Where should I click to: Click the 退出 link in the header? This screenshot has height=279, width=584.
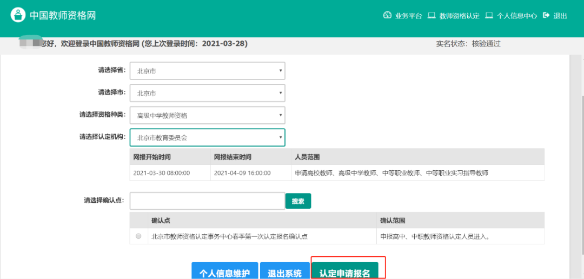pyautogui.click(x=560, y=16)
